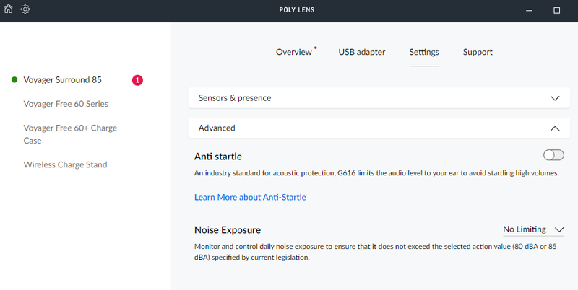
Task: Click the Noise Exposure heading text
Action: click(x=228, y=230)
